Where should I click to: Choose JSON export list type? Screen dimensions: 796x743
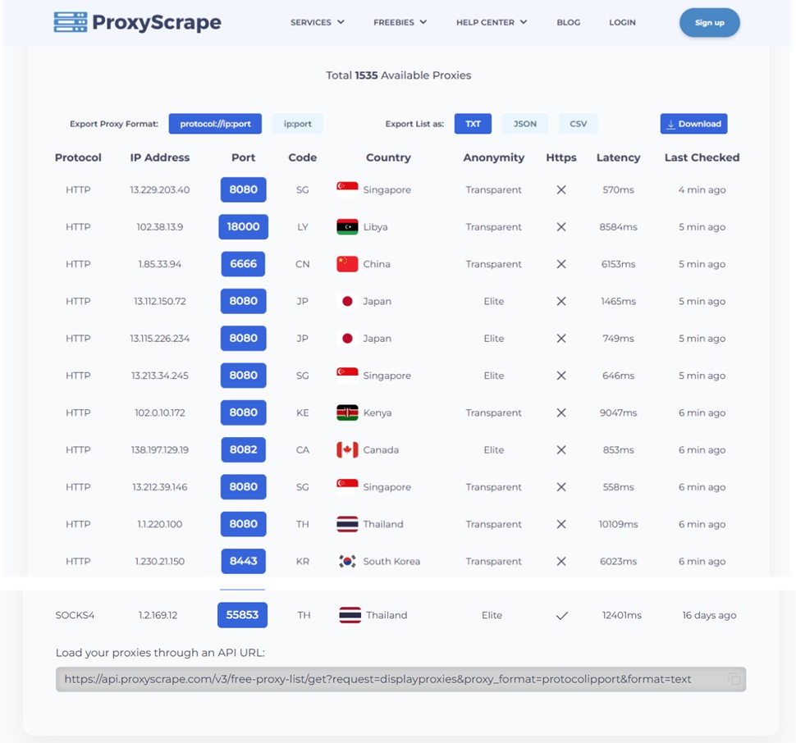point(525,124)
